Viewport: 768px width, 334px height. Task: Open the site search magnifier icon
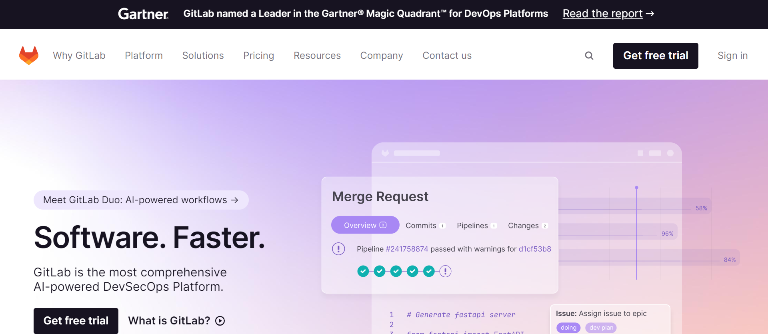coord(589,56)
